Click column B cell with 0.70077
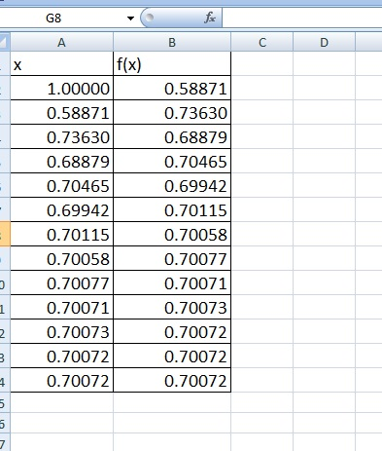Screen dimensions: 382x451 172,258
